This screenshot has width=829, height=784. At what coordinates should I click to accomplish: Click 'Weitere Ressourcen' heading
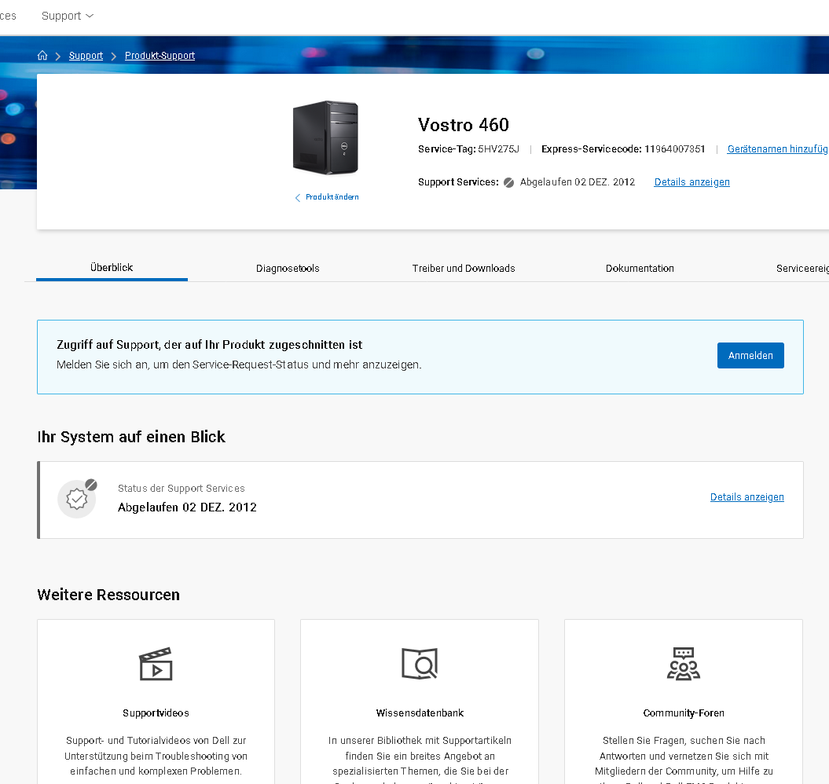[108, 595]
